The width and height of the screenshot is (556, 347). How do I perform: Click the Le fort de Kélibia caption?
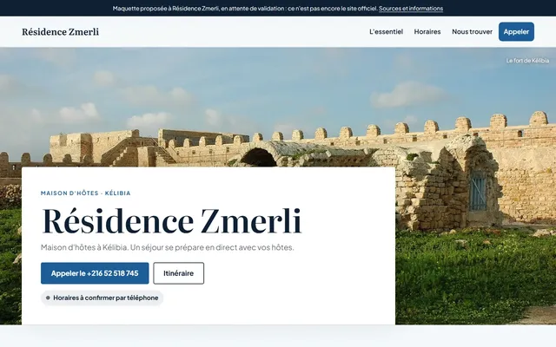click(x=527, y=61)
